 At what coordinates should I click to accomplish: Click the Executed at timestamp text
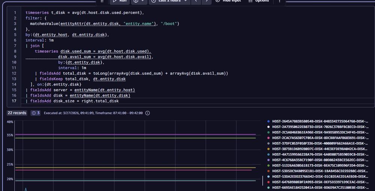pyautogui.click(x=93, y=113)
